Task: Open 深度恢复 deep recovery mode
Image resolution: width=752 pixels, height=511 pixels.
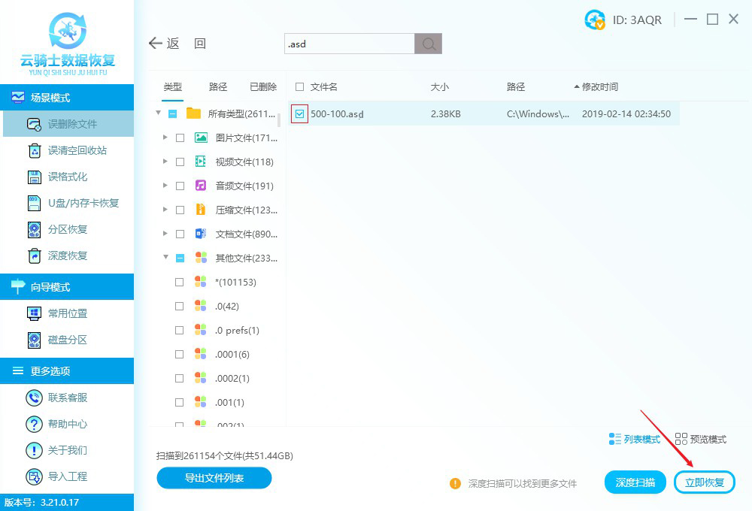Action: (67, 256)
